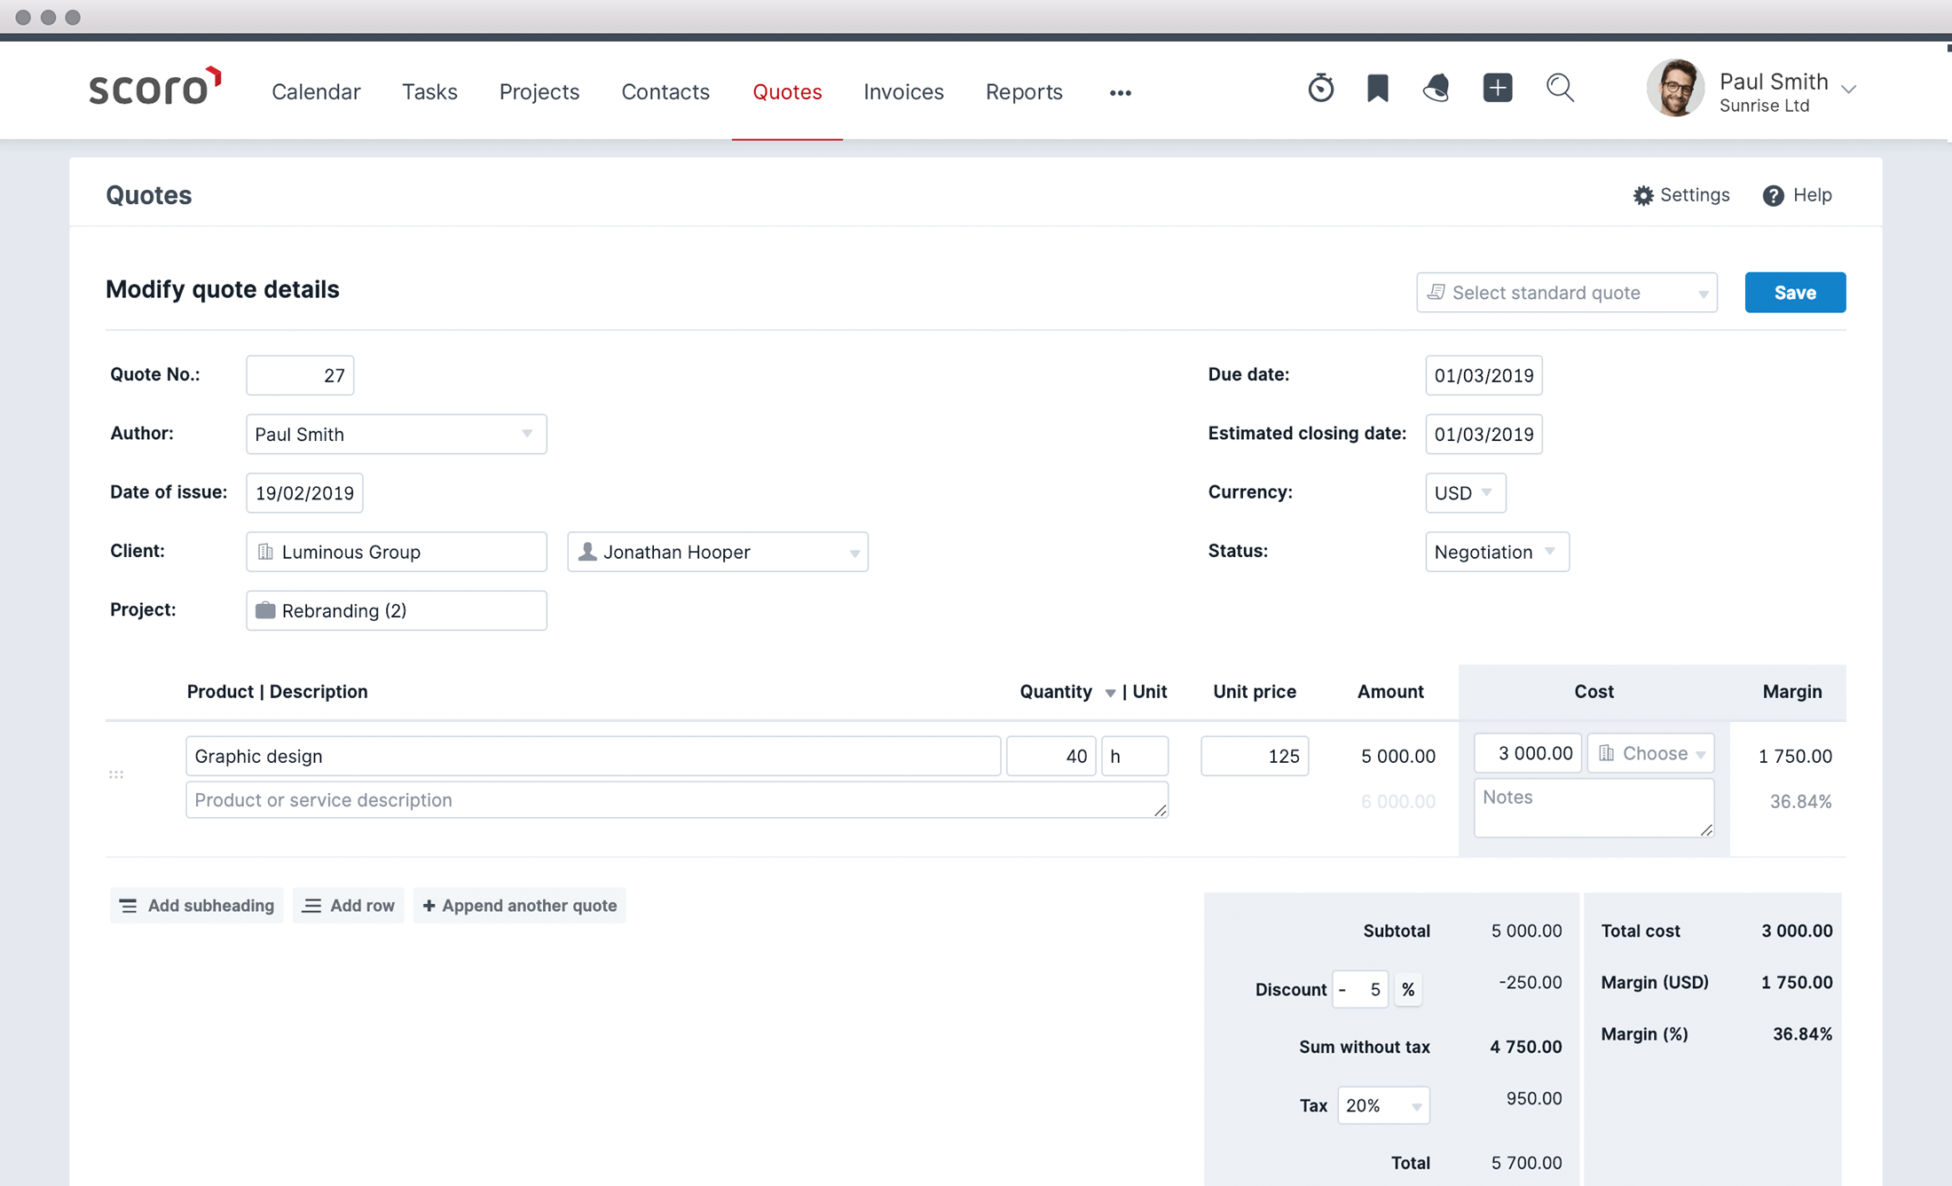Click the unit field showing h
The image size is (1952, 1186).
click(x=1135, y=756)
